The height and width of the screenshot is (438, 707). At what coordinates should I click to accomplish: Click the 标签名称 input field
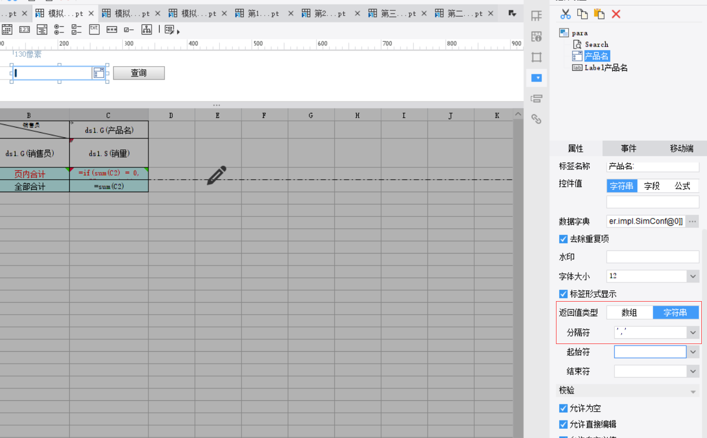[653, 166]
